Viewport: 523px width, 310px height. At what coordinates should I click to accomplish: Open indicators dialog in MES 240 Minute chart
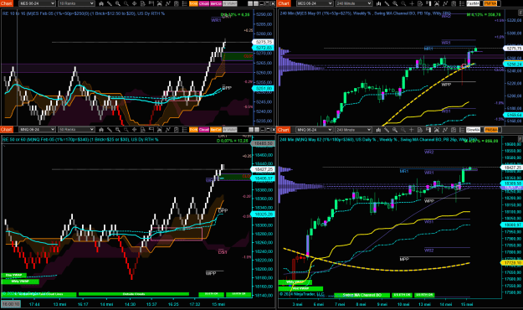tap(445, 3)
